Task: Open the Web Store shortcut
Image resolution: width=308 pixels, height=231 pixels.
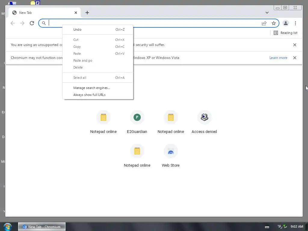Action: [x=171, y=156]
